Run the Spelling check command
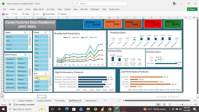Screen dimensions: 199x112 point(62,14)
